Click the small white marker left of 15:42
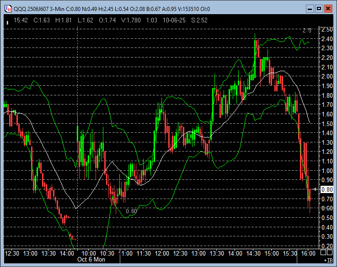Screen dimensions: 337x267 (x=7, y=21)
